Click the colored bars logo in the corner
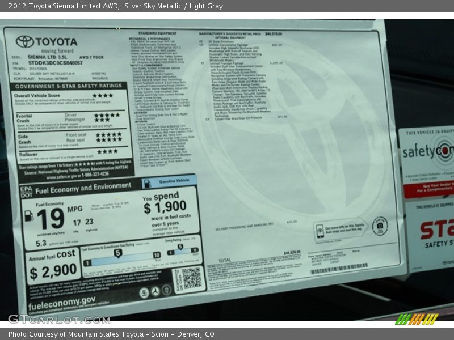The height and width of the screenshot is (340, 454). click(417, 319)
